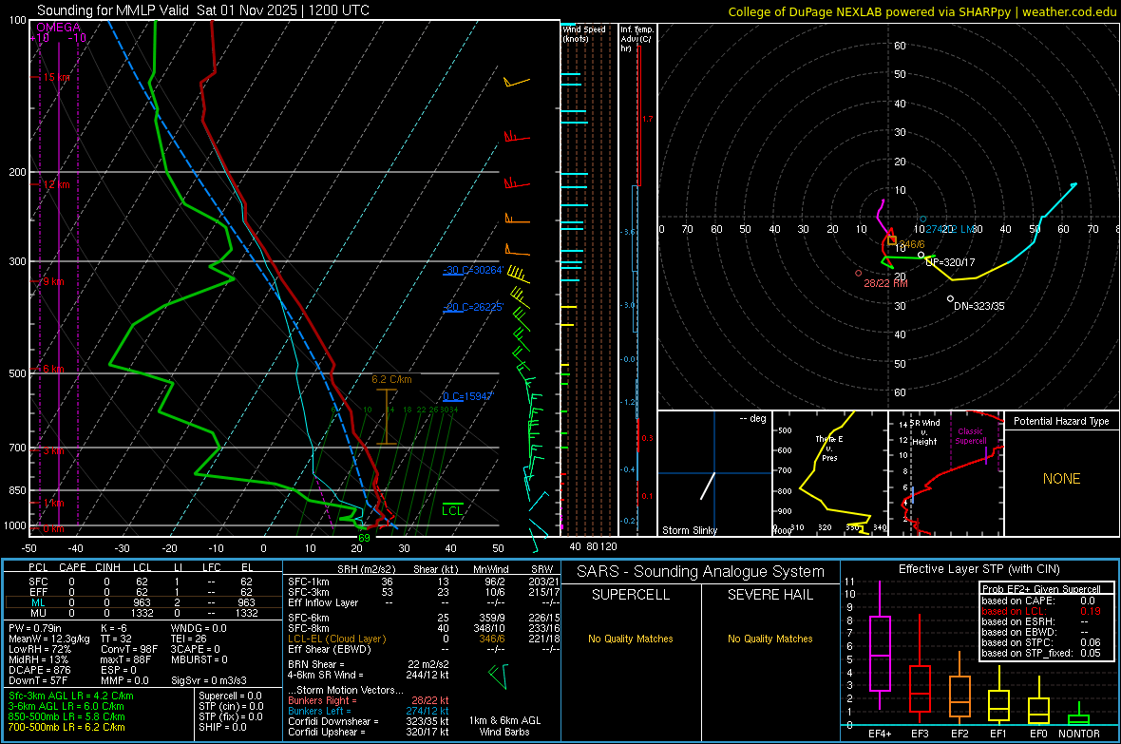1121x744 pixels.
Task: Click the 'Effective Layer STP (with CIN)' title
Action: 978,569
